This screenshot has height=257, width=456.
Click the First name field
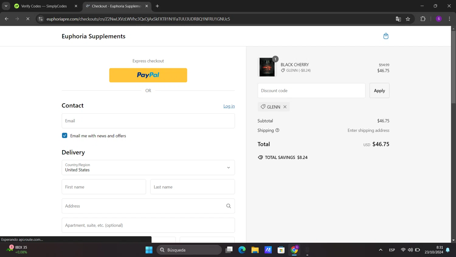click(104, 187)
